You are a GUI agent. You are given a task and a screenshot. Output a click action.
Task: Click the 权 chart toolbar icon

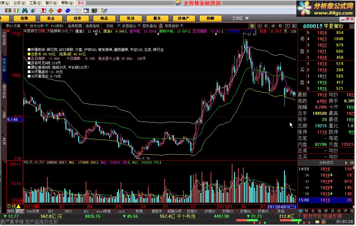(x=266, y=26)
